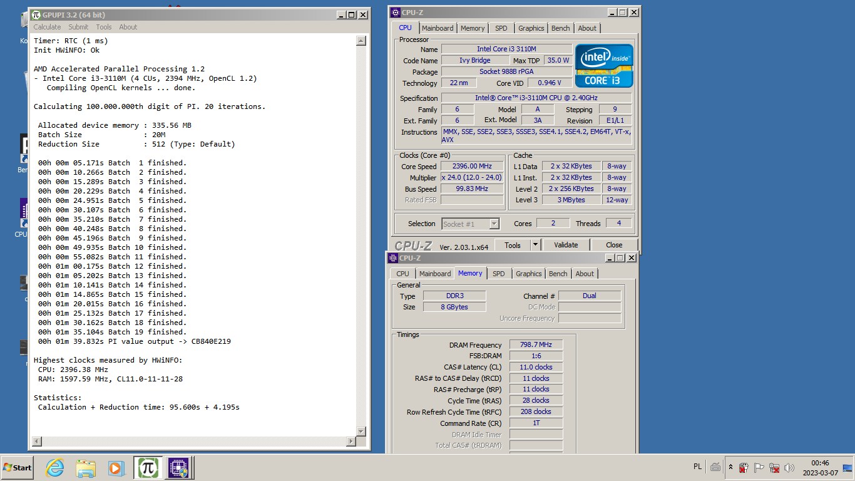Click the power plug tray icon
Viewport: 855px width, 481px height.
click(744, 467)
